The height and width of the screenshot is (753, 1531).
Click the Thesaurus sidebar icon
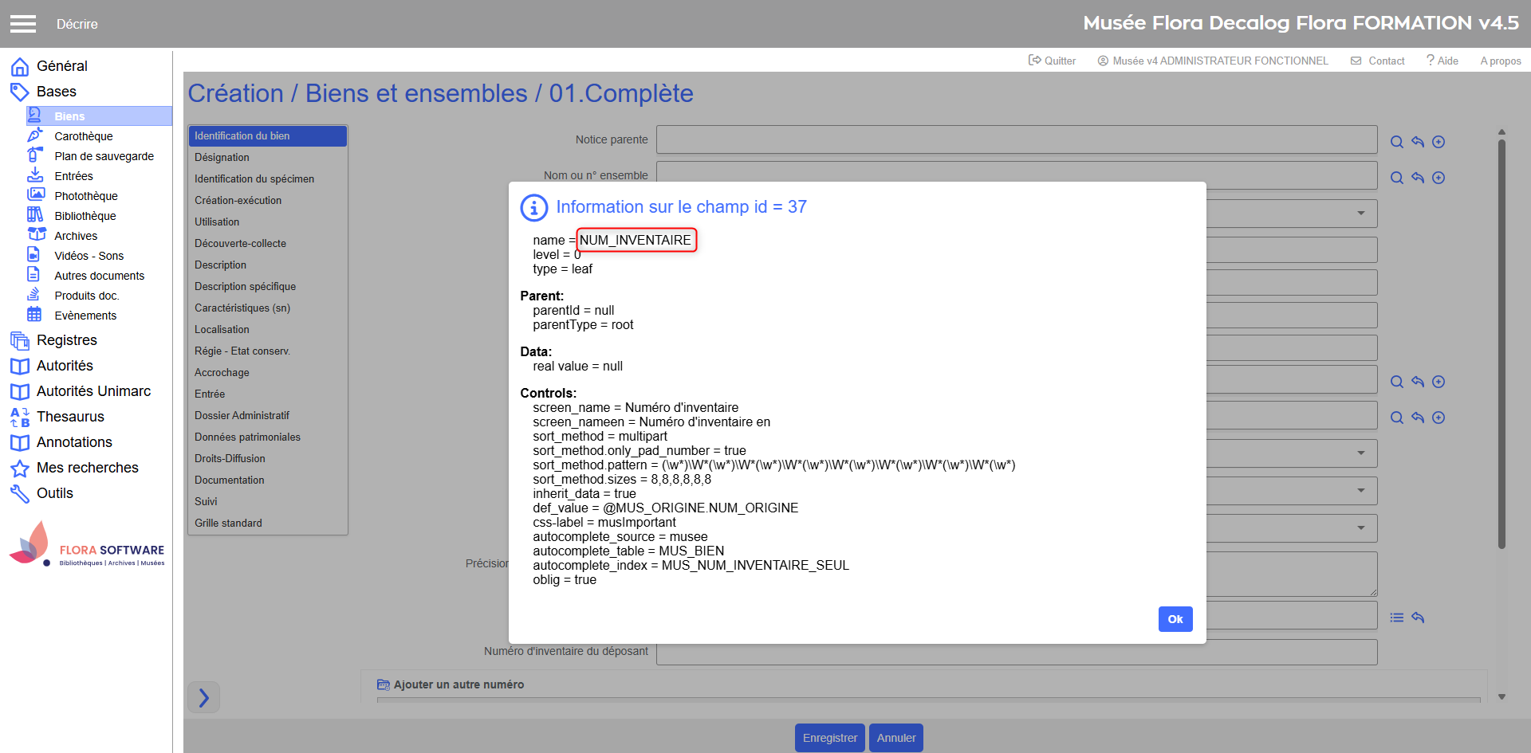[x=20, y=417]
